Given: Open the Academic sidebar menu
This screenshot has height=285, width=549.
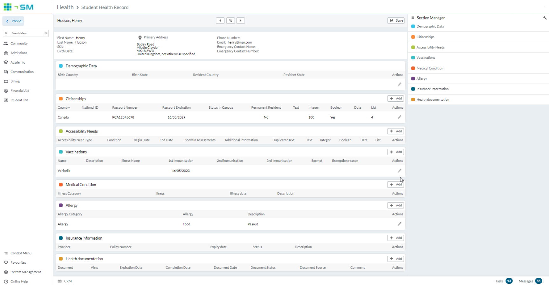Looking at the screenshot, I should coord(14,62).
